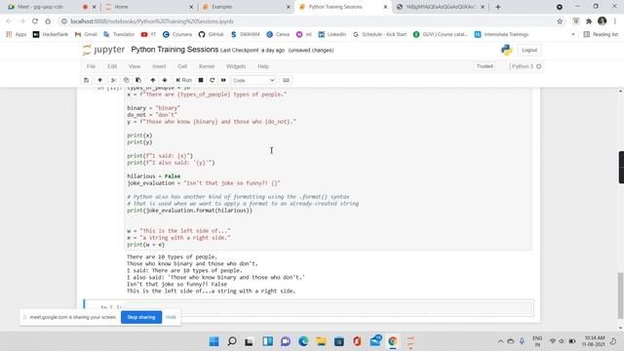The image size is (624, 351).
Task: Click the empty input cell at bottom
Action: [329, 308]
